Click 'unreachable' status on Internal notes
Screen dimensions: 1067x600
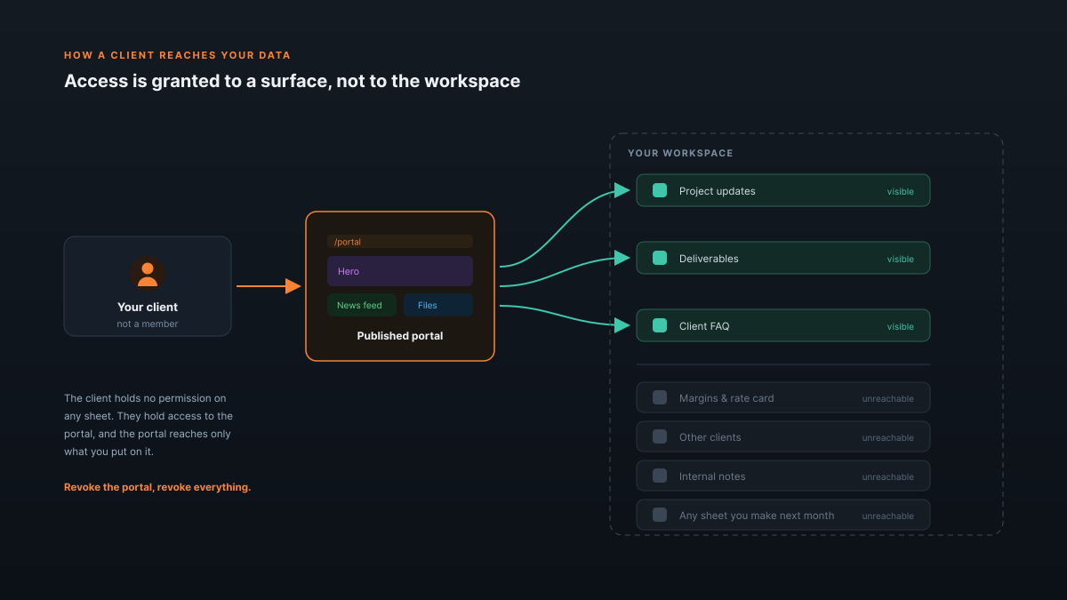pos(888,476)
